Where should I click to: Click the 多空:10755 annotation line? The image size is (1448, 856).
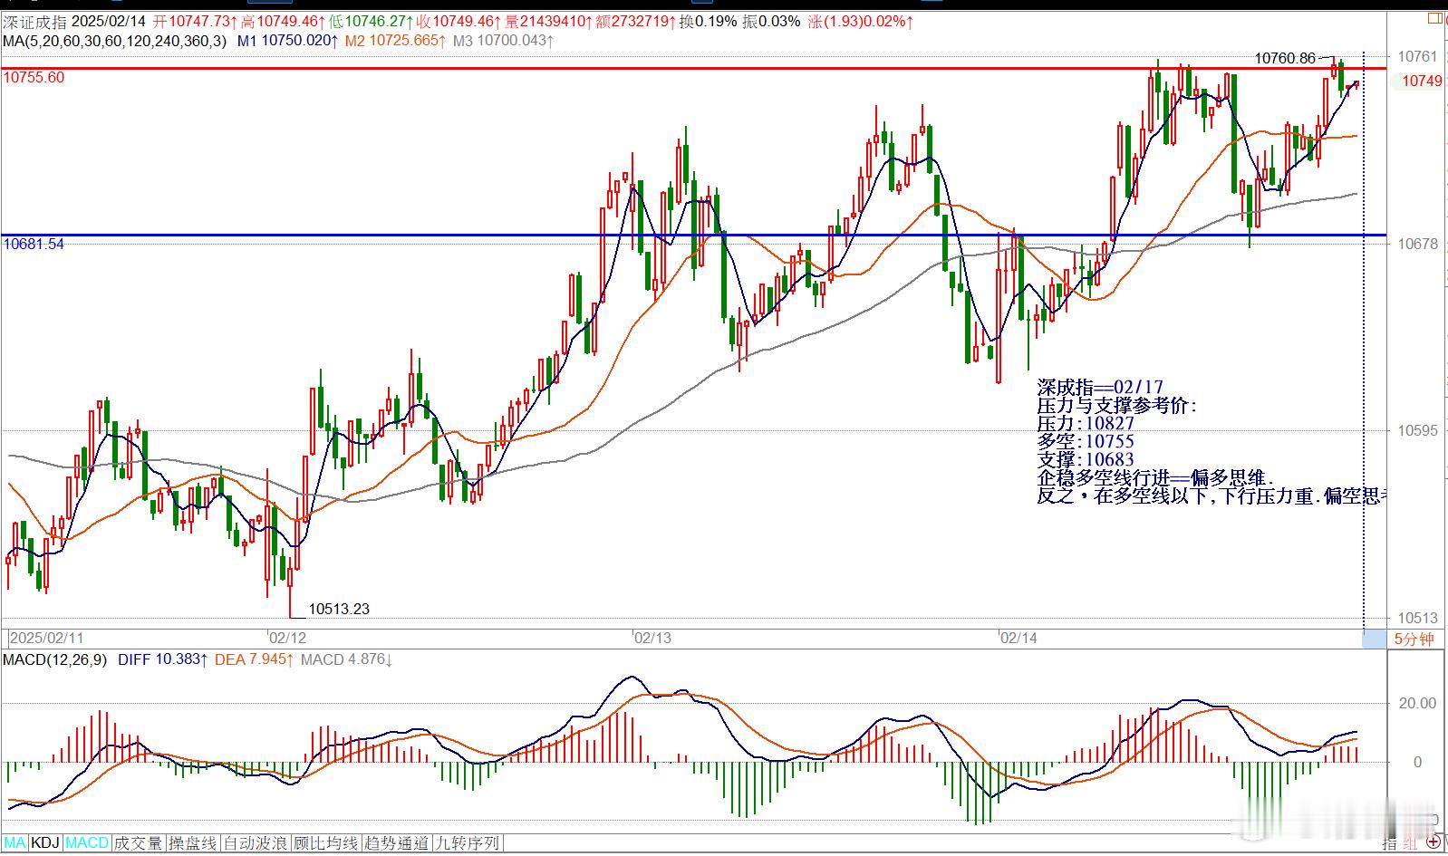(x=1086, y=441)
